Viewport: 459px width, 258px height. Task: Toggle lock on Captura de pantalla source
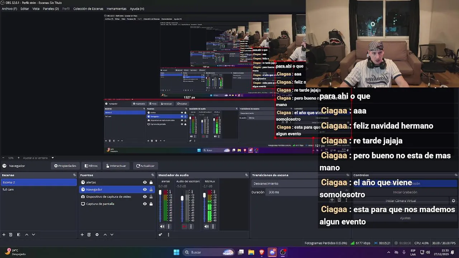click(x=151, y=204)
